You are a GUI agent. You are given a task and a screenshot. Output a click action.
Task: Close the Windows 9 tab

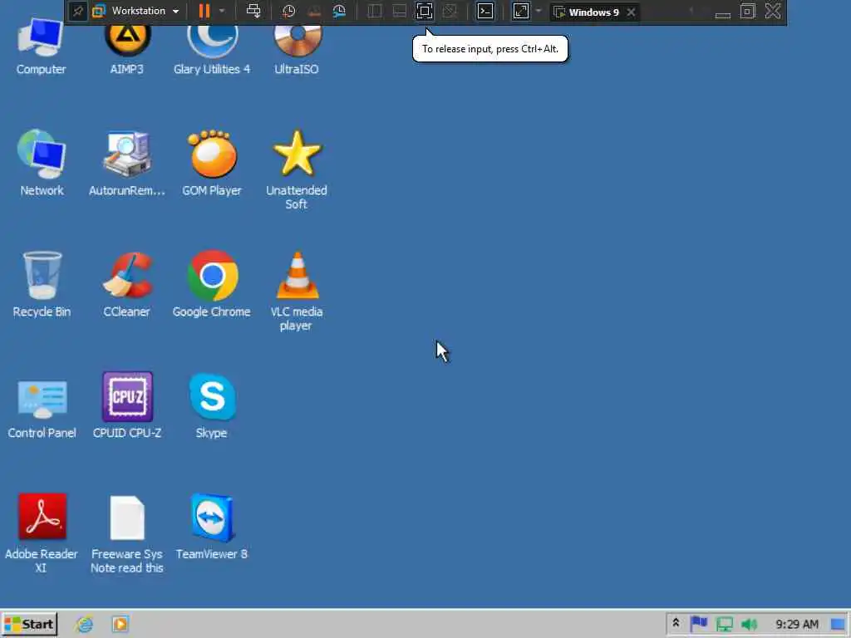(632, 12)
